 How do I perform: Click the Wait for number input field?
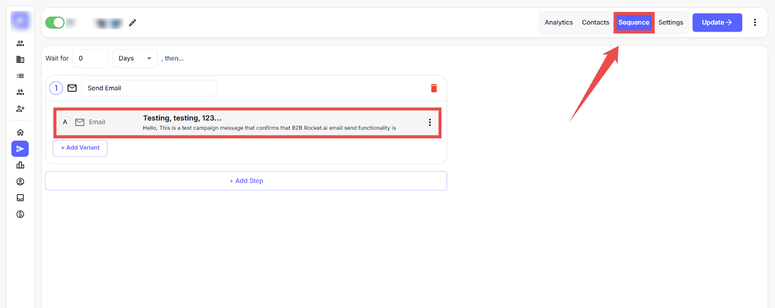tap(90, 59)
